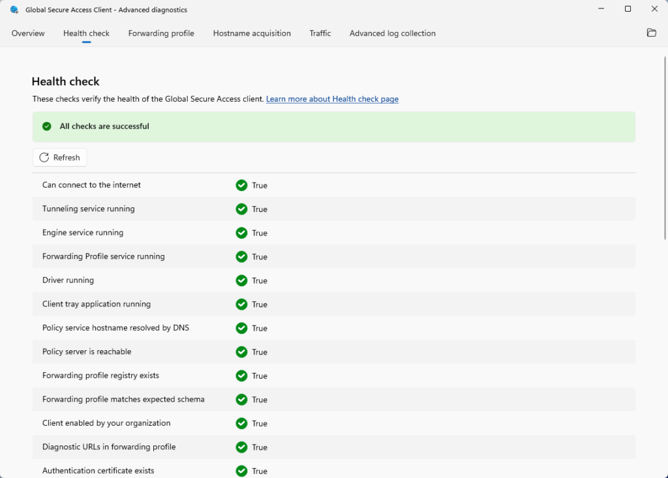Close the Advanced diagnostics window

[654, 9]
